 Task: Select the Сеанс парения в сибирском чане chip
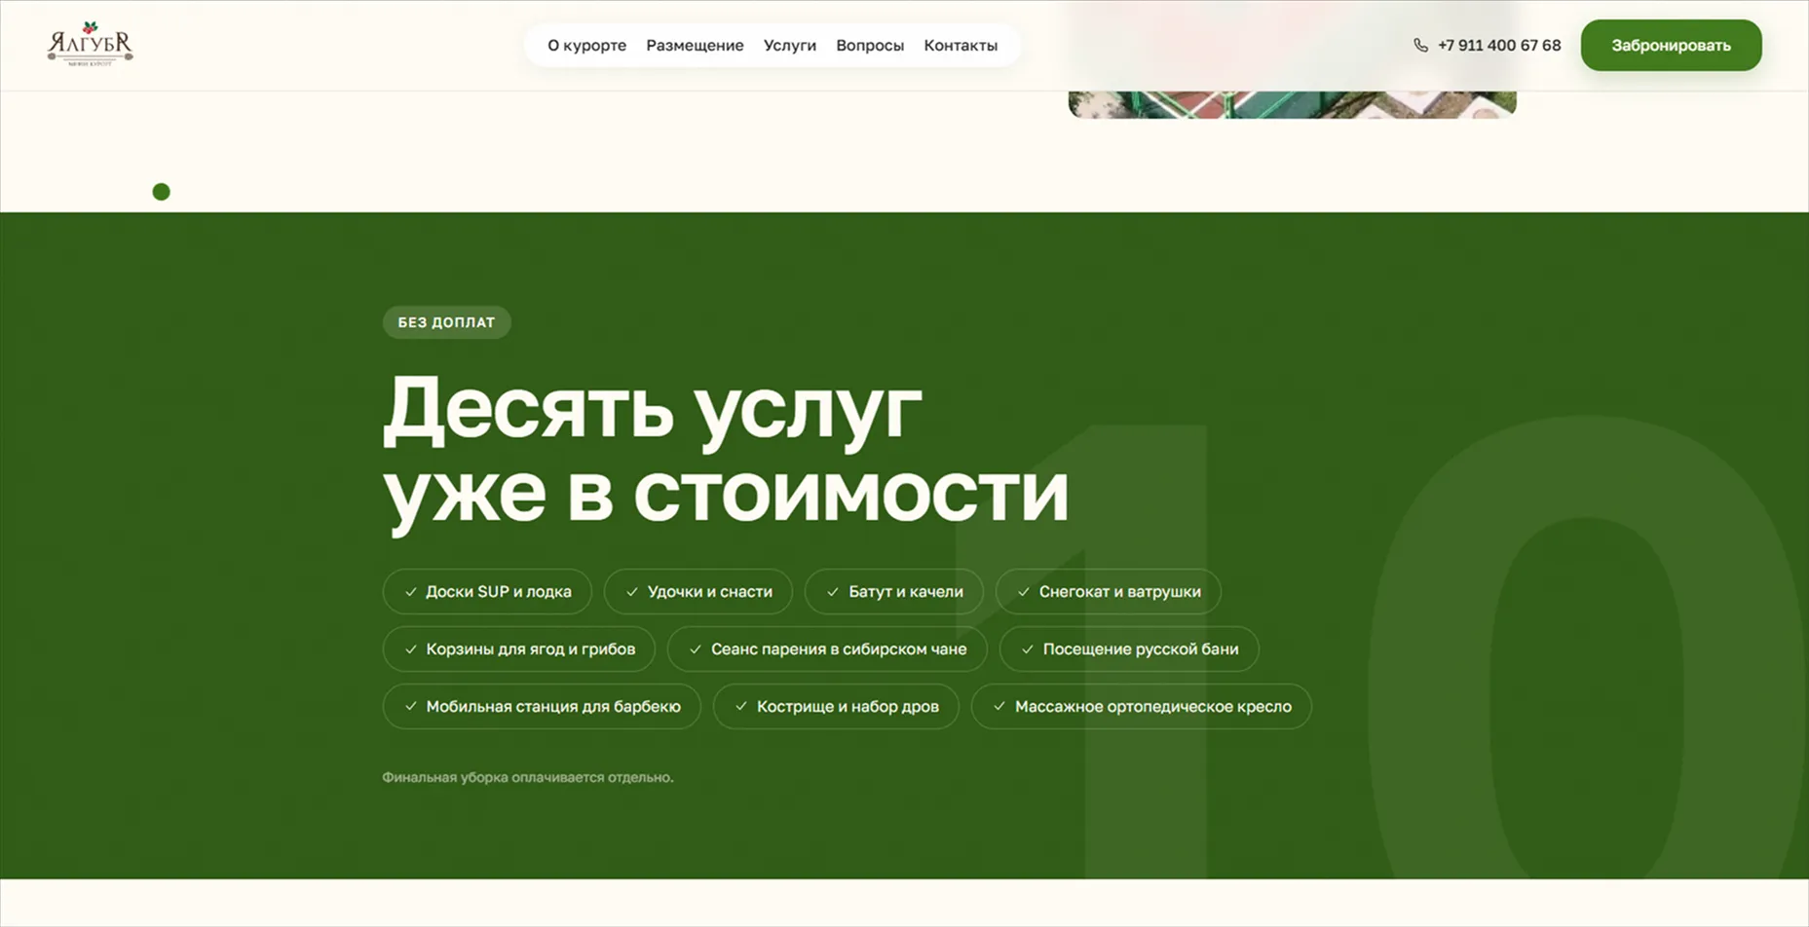[x=827, y=649]
